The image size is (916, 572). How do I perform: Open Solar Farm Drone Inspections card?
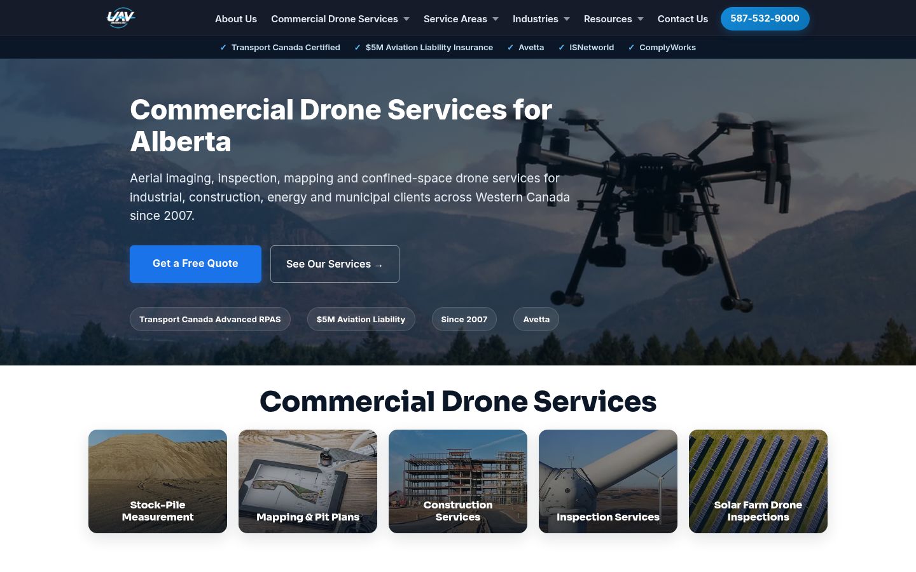coord(758,481)
